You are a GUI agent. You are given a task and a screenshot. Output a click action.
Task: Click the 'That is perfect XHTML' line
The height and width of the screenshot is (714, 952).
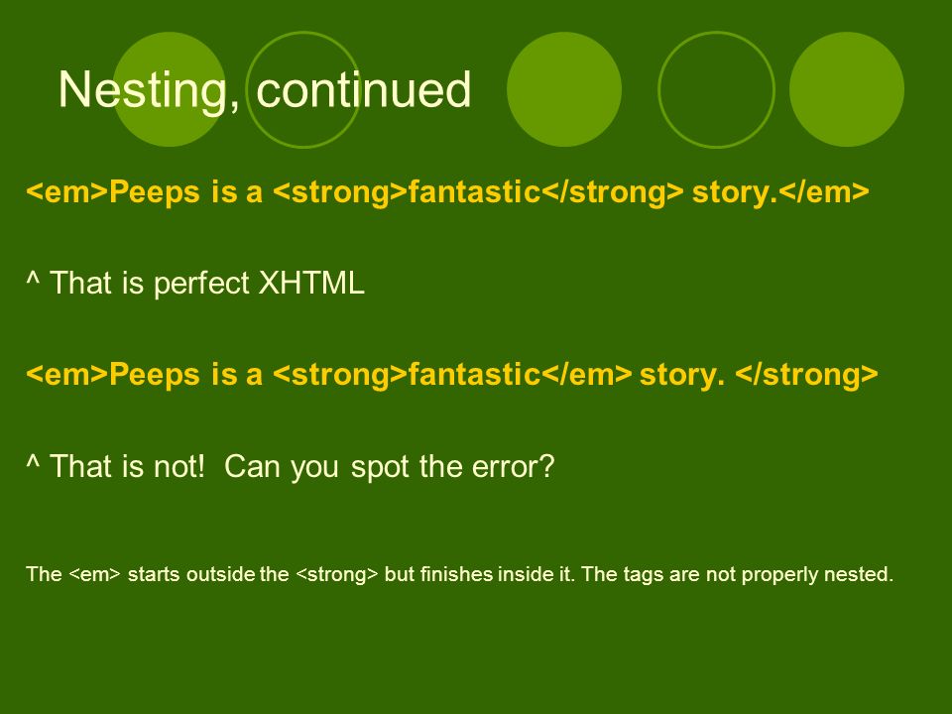click(195, 283)
